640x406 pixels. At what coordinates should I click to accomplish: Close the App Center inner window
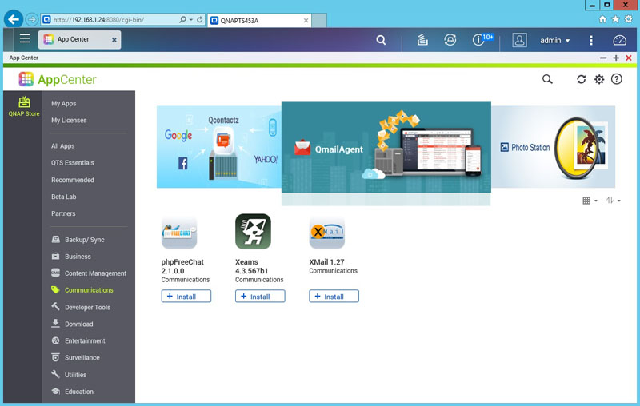(x=629, y=58)
